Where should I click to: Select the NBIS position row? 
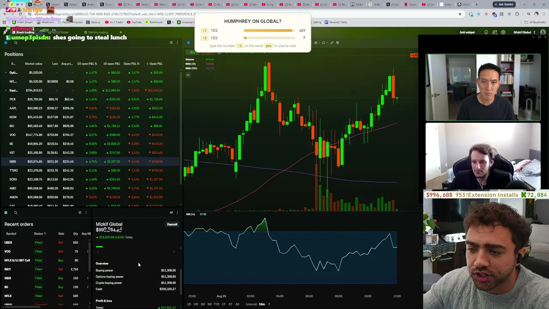point(90,162)
